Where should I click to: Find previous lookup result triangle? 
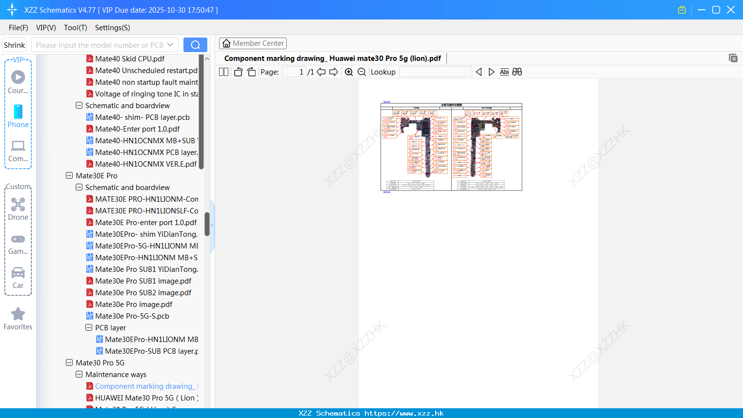pos(479,72)
